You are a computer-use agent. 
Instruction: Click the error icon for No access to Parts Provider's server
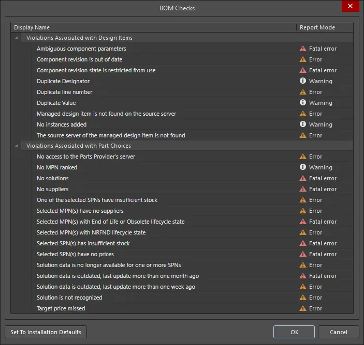coord(303,157)
